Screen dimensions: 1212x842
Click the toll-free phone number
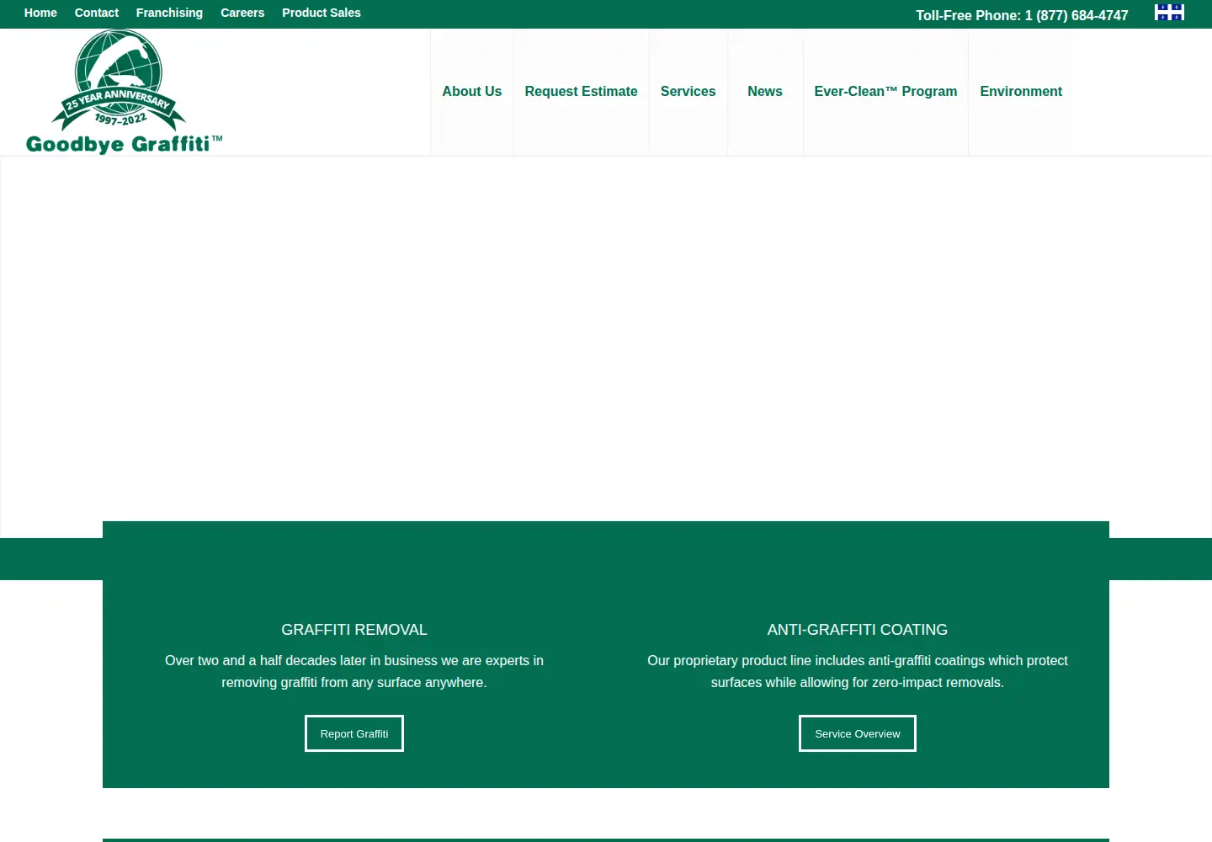tap(1076, 15)
